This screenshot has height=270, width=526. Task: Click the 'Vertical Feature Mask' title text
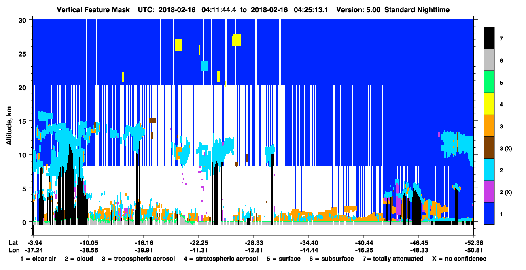(93, 10)
